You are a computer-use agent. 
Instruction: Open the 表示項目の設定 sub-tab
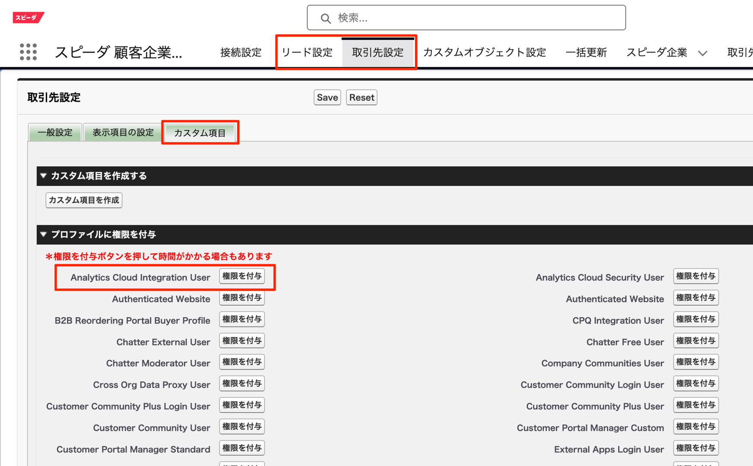pyautogui.click(x=123, y=132)
